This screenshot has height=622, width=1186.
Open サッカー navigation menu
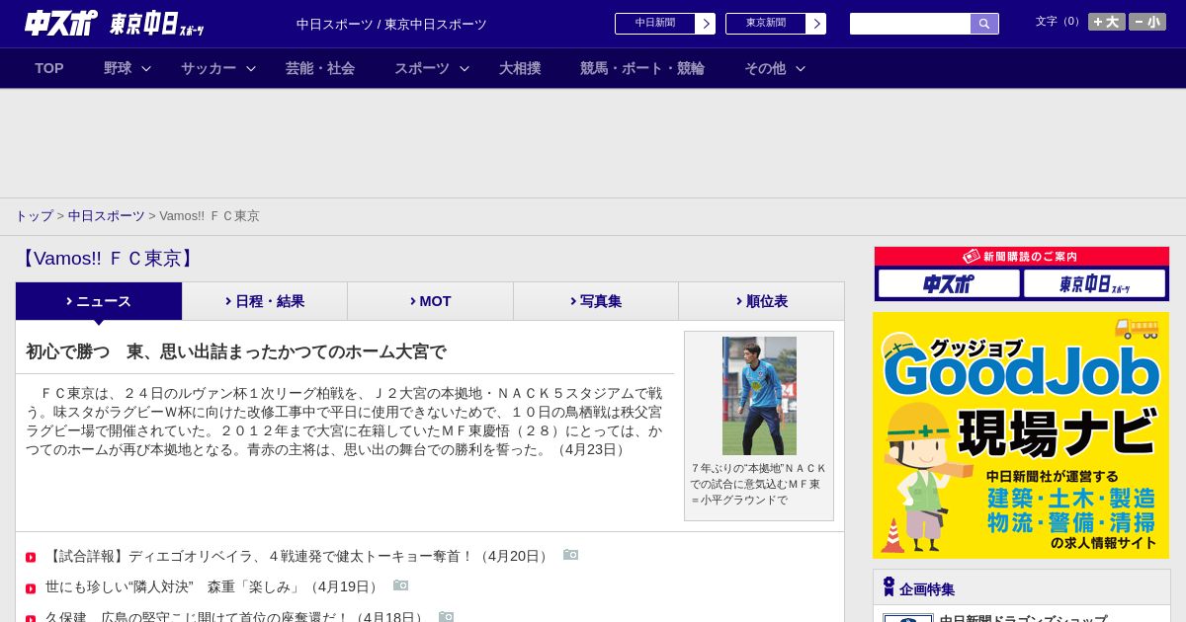[x=209, y=68]
